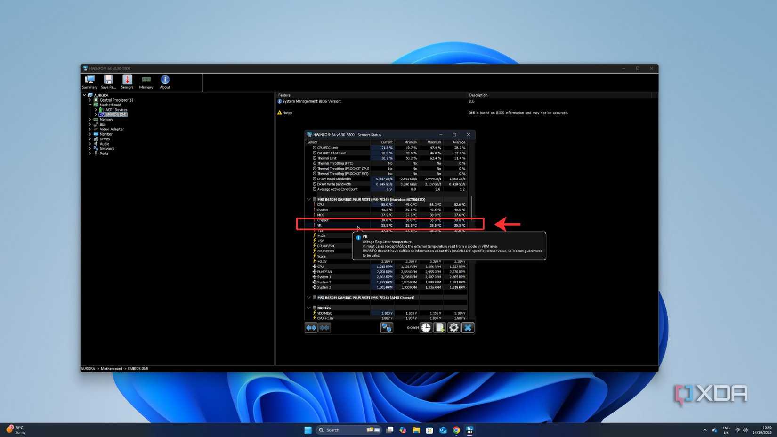Expand the Video Adapter tree node
Screen dimensions: 777x437
(x=90, y=129)
